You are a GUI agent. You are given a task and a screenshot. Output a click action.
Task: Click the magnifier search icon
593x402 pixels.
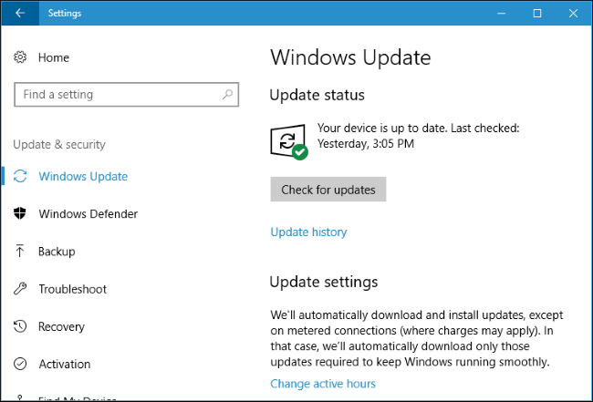(227, 95)
